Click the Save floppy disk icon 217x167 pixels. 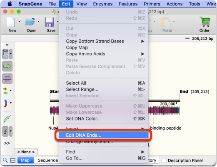tap(49, 22)
